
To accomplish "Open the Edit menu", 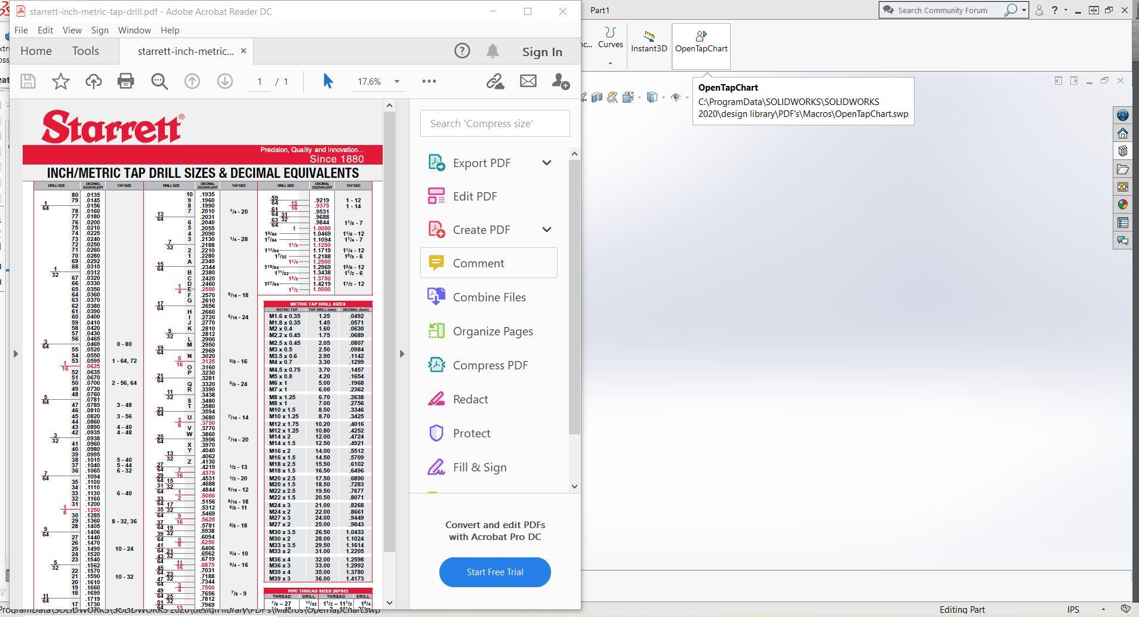I will [x=45, y=30].
